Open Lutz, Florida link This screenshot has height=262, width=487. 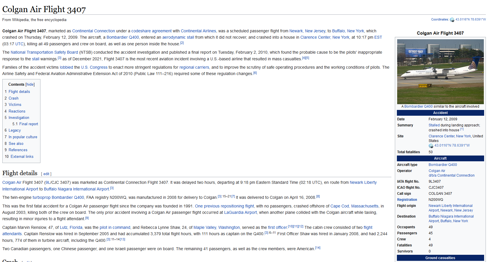(71, 228)
